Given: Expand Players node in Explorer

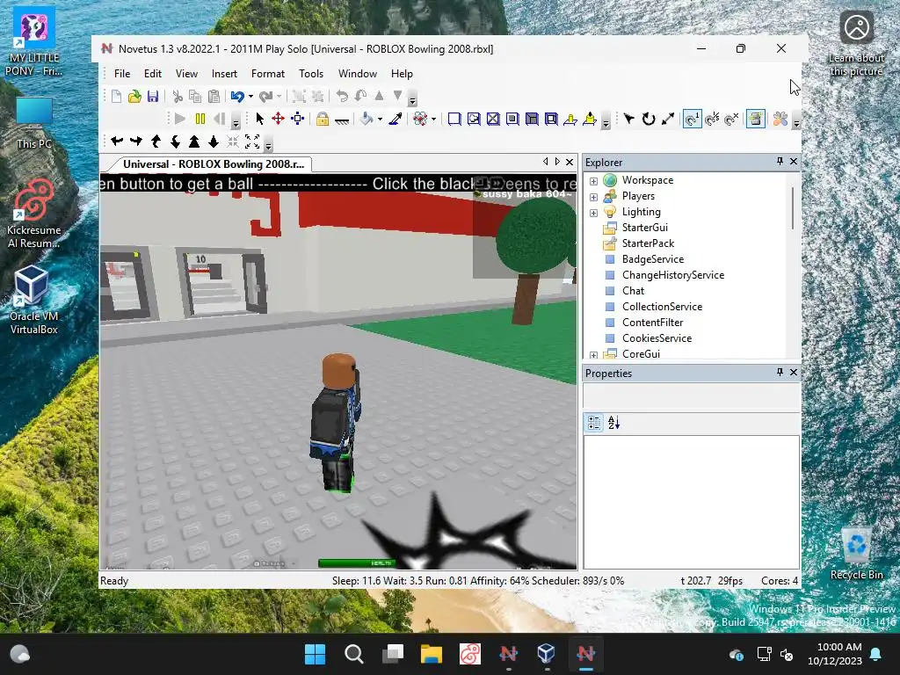Looking at the screenshot, I should pos(593,197).
